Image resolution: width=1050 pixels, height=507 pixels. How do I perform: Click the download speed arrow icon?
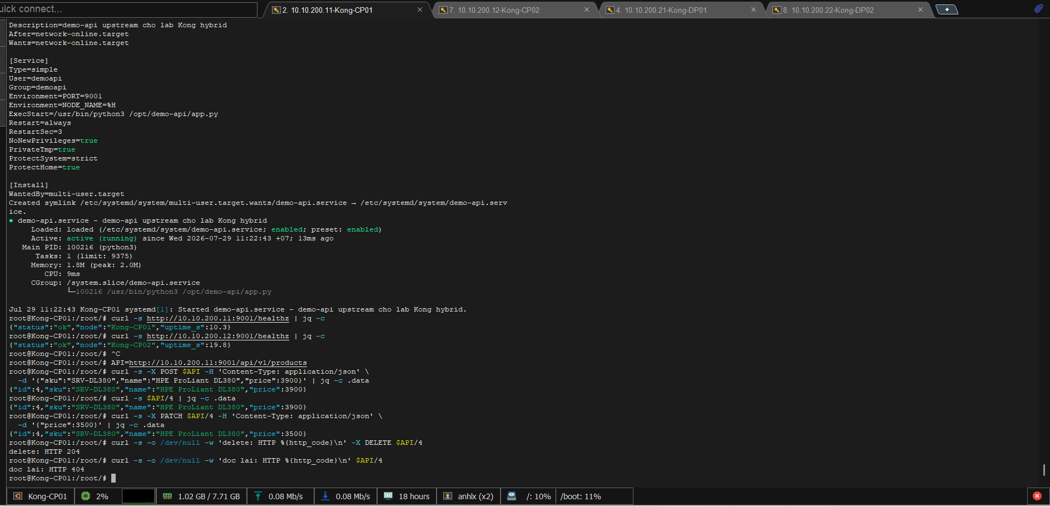pos(325,496)
